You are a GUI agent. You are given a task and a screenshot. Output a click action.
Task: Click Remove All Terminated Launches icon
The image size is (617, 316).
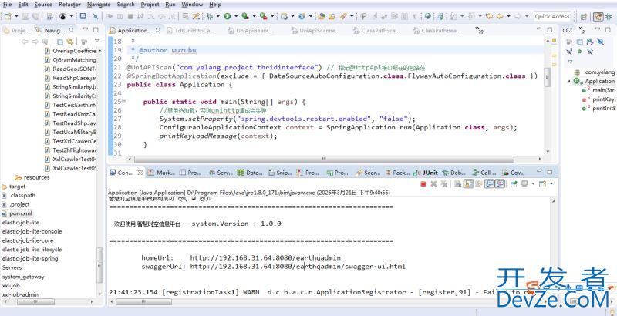tap(444, 184)
